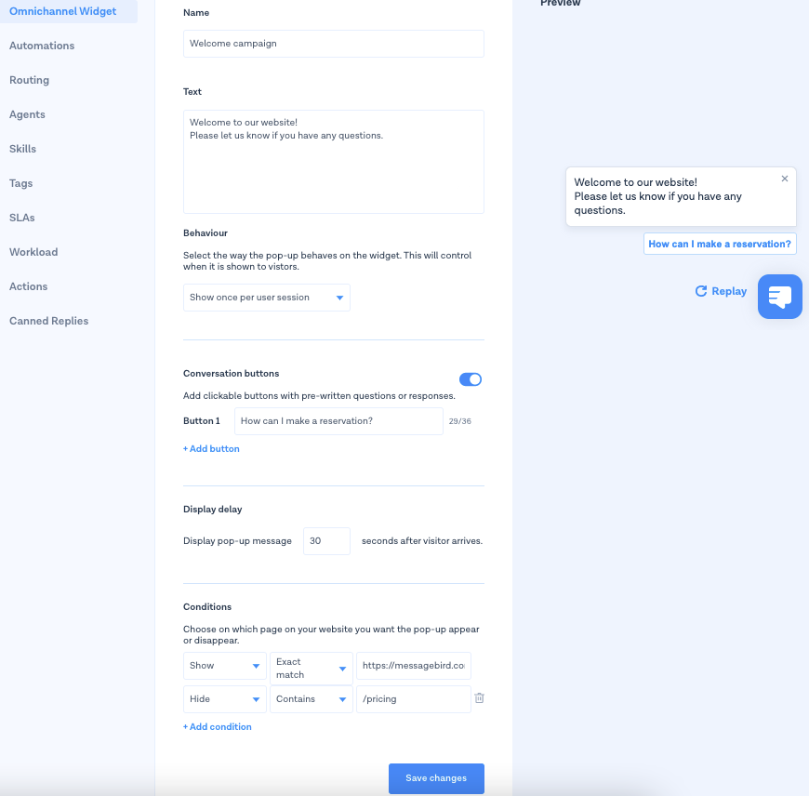Click the + Add condition link
This screenshot has width=809, height=796.
(x=218, y=727)
